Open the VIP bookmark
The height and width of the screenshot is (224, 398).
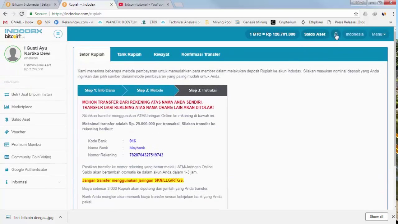[44, 22]
